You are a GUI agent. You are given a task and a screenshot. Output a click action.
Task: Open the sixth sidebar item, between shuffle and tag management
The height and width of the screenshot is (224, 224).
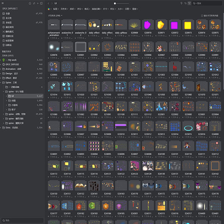pos(22,36)
